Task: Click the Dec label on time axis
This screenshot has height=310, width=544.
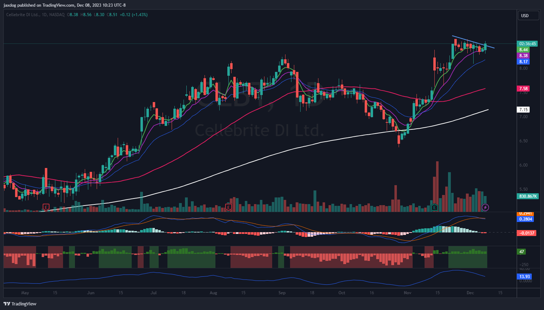Action: click(x=470, y=293)
